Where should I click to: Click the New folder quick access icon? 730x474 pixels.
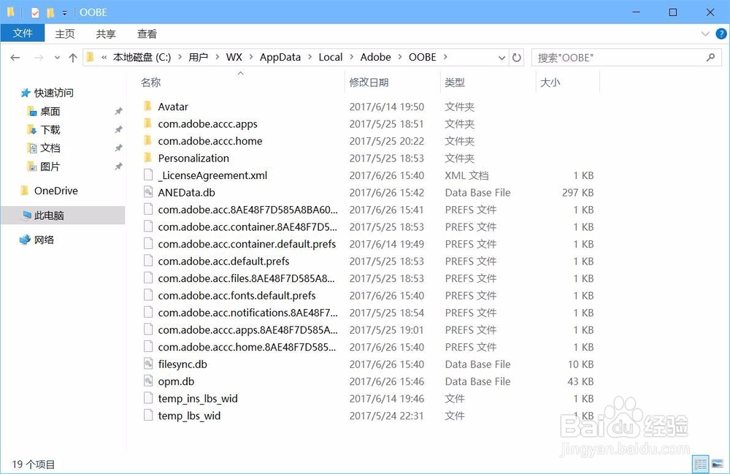(x=50, y=12)
